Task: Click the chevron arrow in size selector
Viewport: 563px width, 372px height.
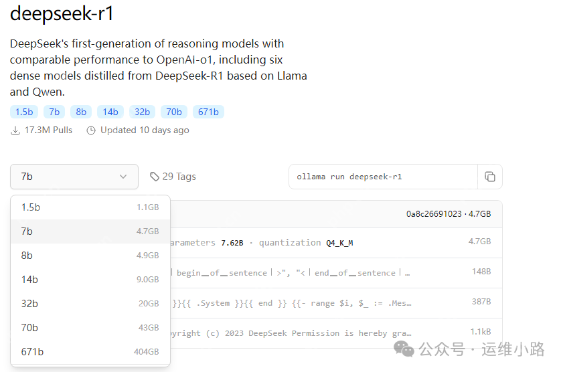Action: 123,177
